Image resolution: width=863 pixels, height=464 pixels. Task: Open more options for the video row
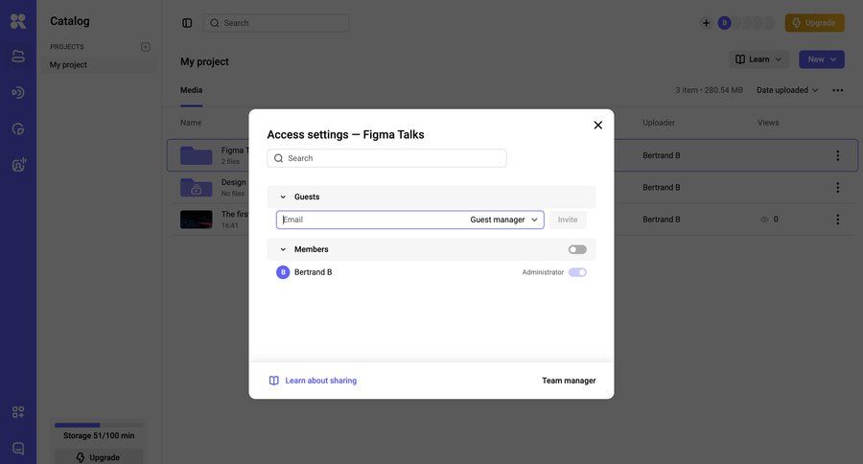pos(838,220)
